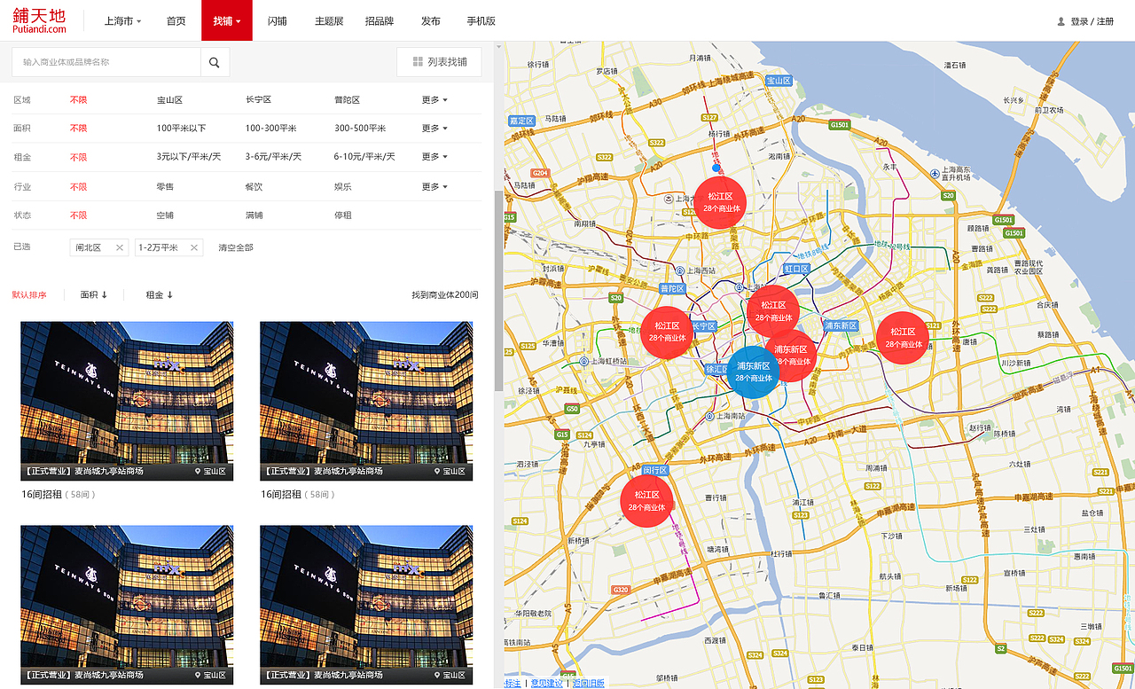Sort results by 面积
This screenshot has height=689, width=1135.
click(93, 294)
